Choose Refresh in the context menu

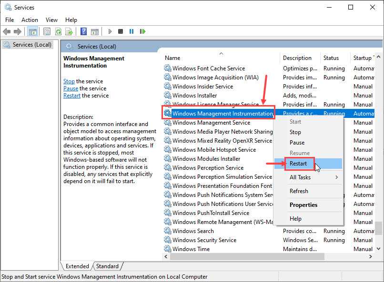pyautogui.click(x=309, y=191)
